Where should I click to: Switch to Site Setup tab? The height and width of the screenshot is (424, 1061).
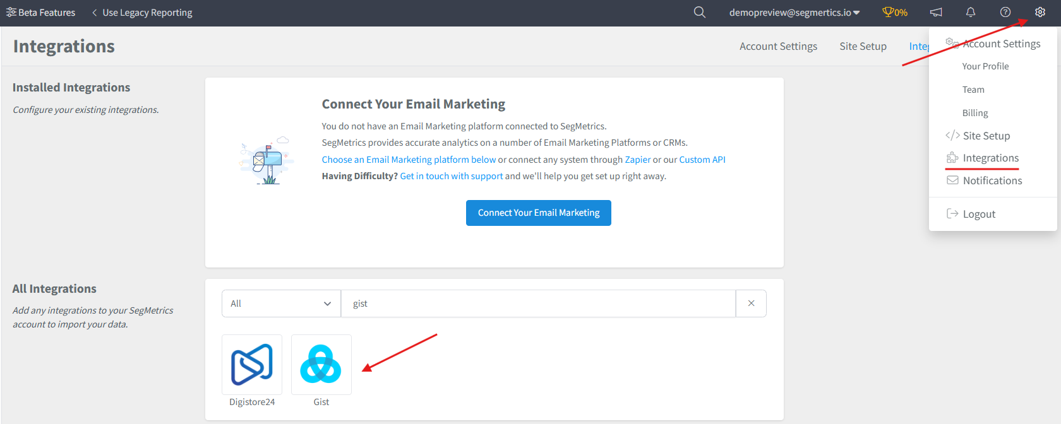(x=863, y=47)
